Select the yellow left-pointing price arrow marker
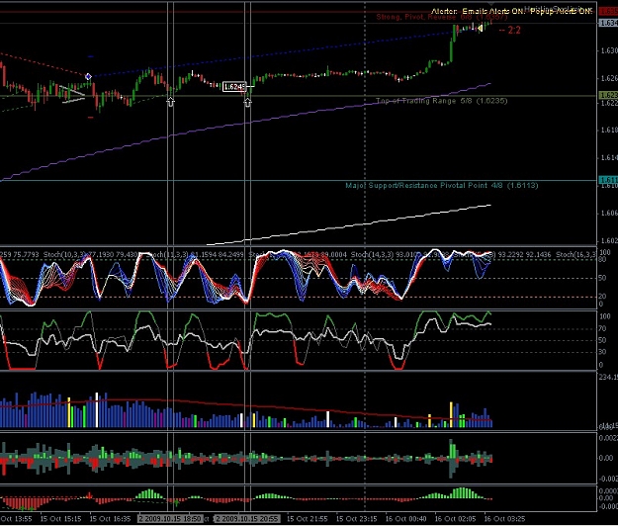The width and height of the screenshot is (618, 526). point(480,29)
